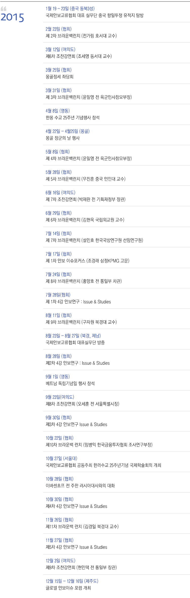The image size is (190, 598).
Task: Click 이바센초프 전 주한 러시아대사와의 대화
Action: click(80, 485)
